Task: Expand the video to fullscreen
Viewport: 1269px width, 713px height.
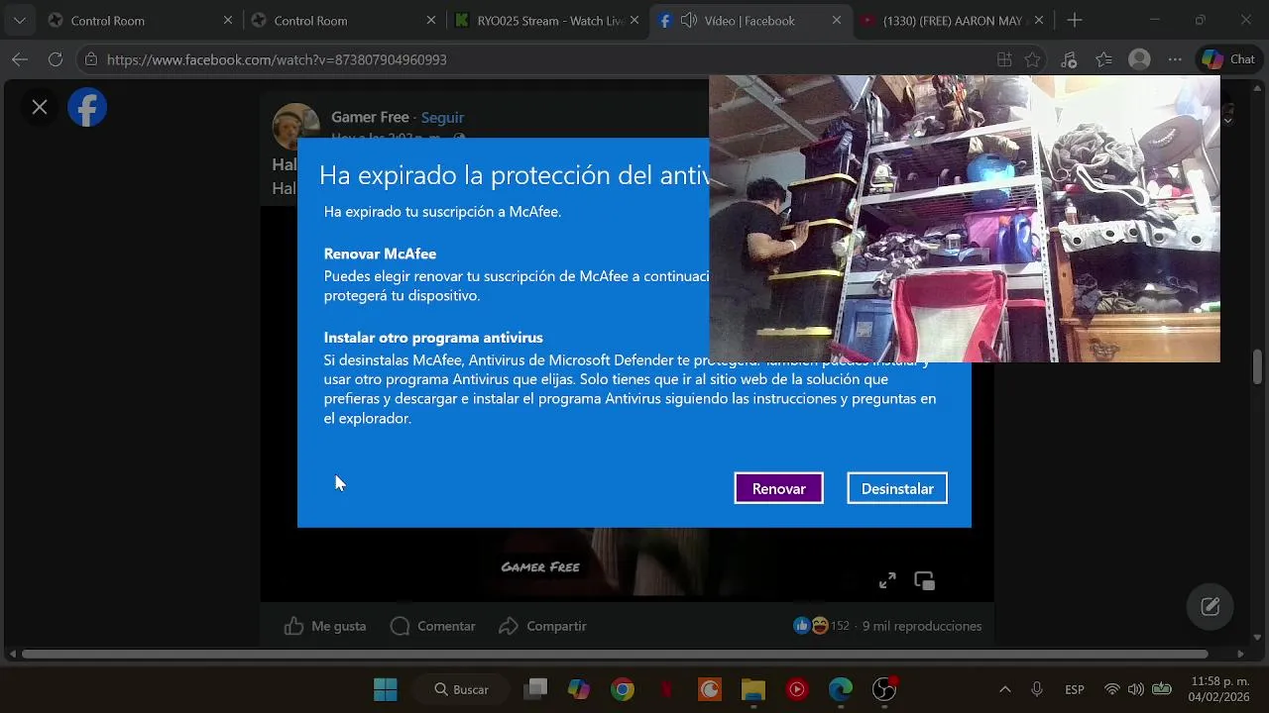Action: (887, 581)
